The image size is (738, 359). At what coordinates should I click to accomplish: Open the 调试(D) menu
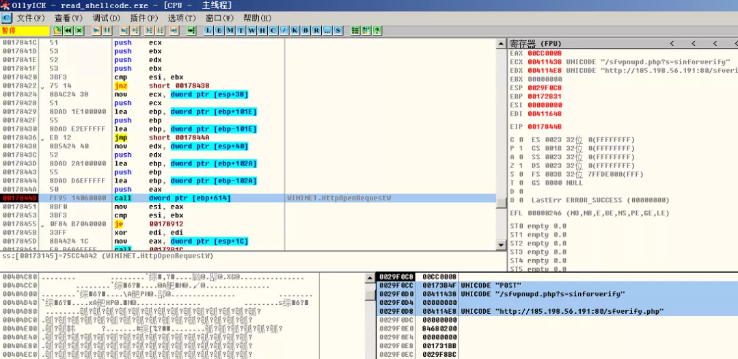click(106, 18)
